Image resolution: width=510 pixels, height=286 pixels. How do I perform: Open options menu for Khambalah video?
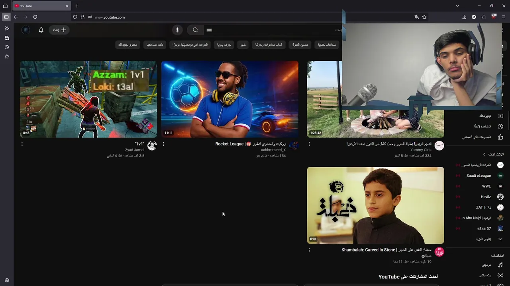click(309, 250)
